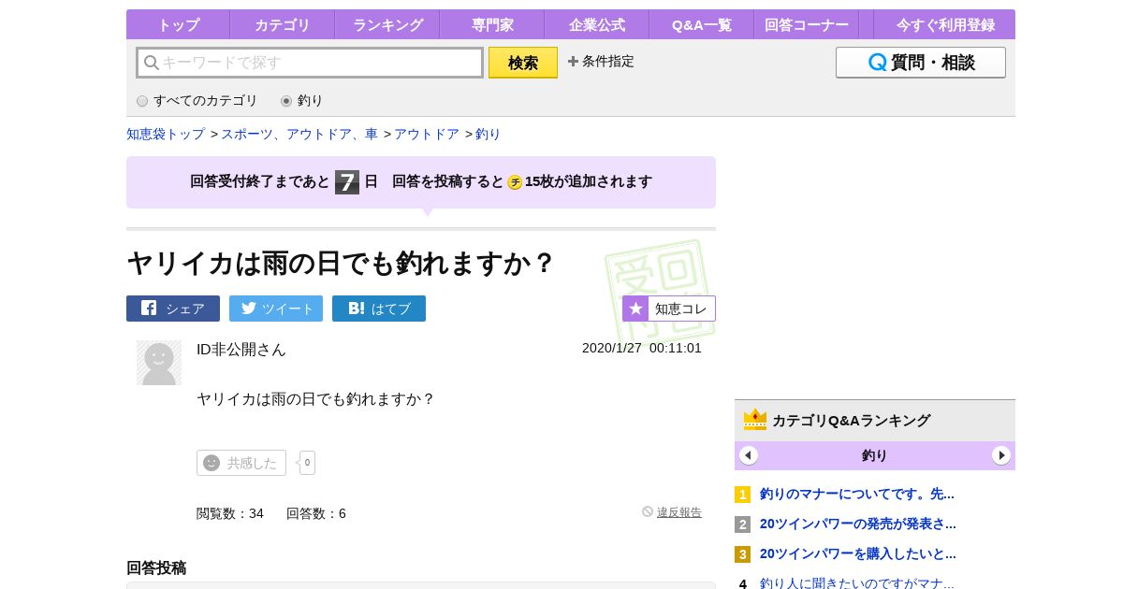Click the crown icon of カテゴリQ&Aランキング
This screenshot has height=589, width=1123.
(755, 420)
